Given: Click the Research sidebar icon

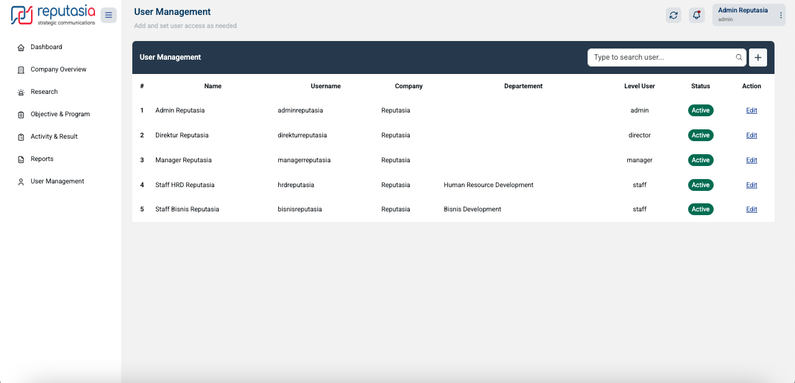Looking at the screenshot, I should point(21,92).
